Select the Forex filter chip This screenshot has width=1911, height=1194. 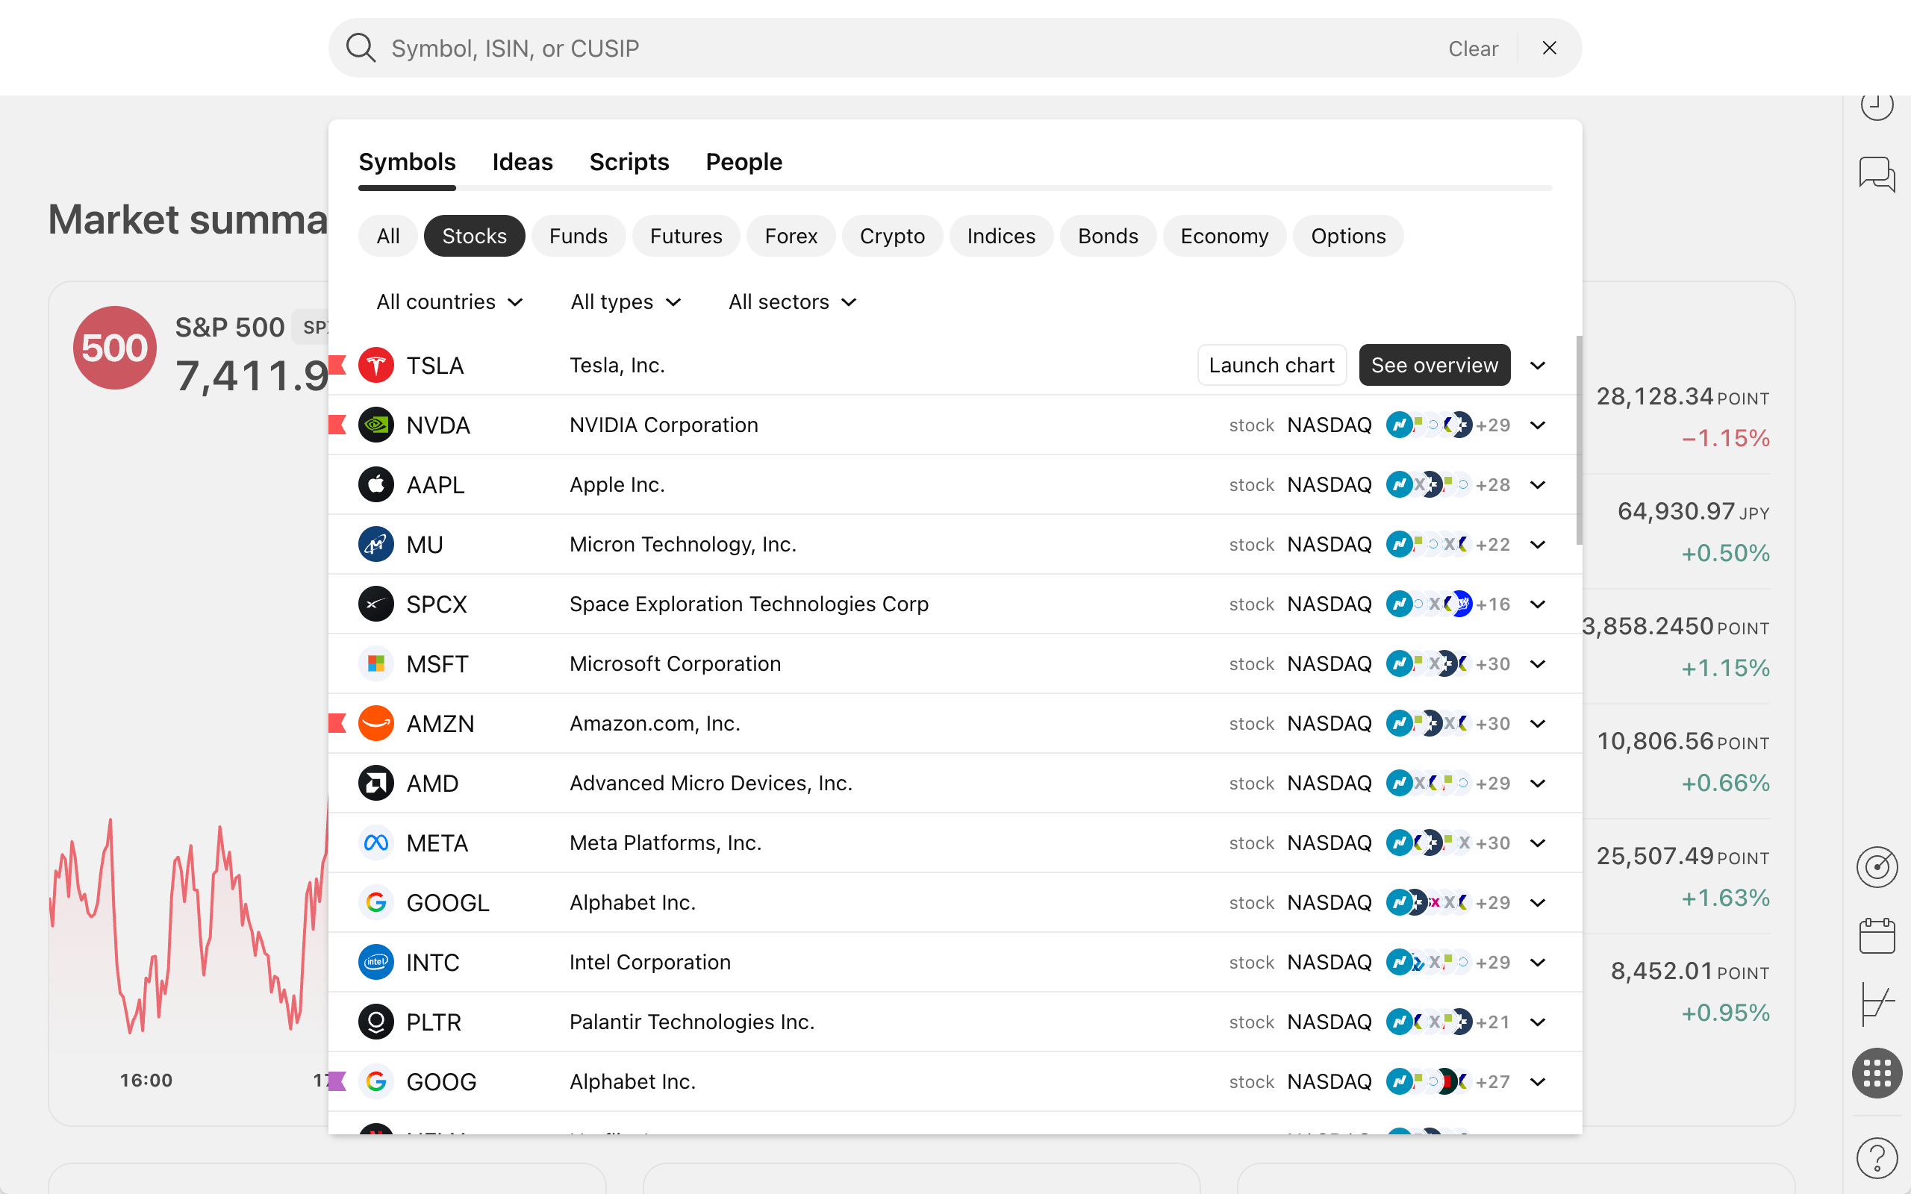(791, 236)
